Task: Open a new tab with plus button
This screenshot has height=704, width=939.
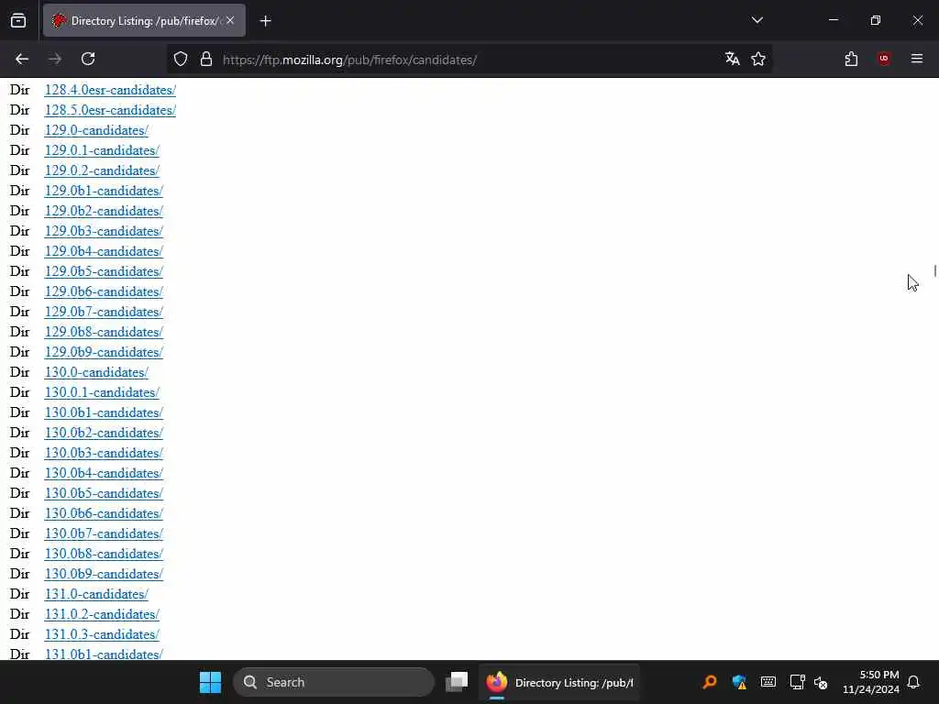Action: [x=266, y=21]
